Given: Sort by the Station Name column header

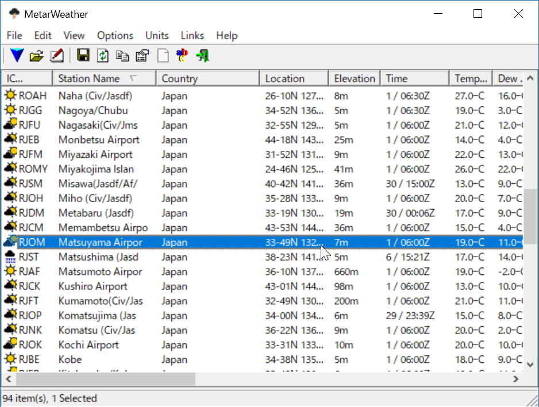Looking at the screenshot, I should [105, 78].
